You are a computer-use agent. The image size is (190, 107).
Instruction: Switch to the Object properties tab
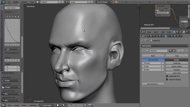click(x=160, y=36)
